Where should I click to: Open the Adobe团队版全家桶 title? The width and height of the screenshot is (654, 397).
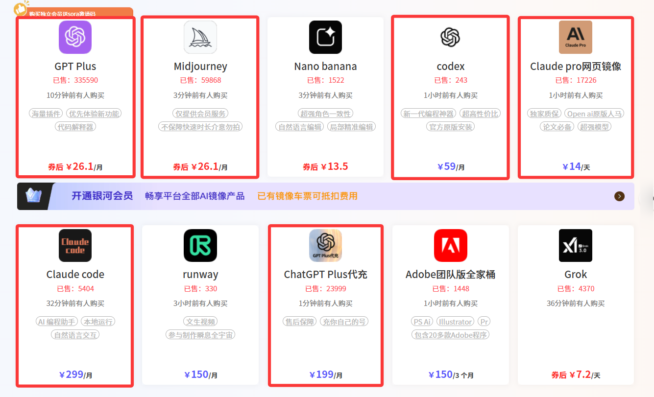click(x=451, y=275)
